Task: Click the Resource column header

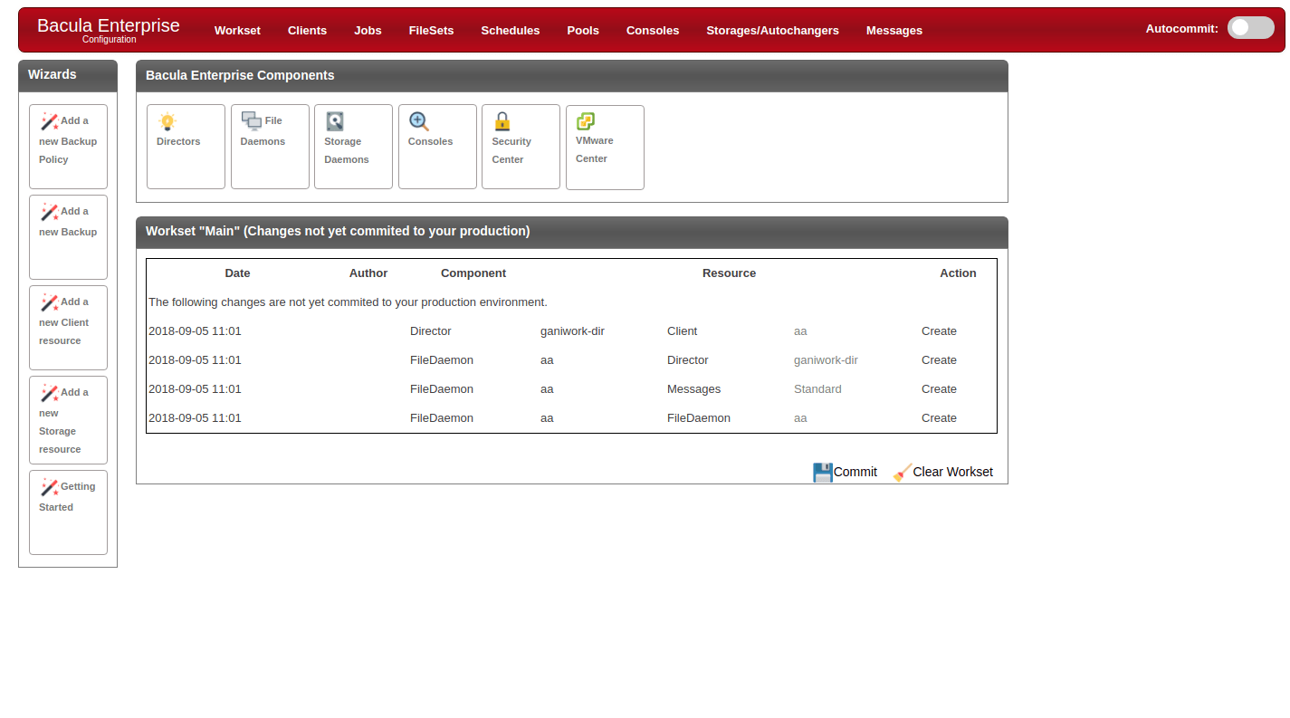Action: coord(729,273)
